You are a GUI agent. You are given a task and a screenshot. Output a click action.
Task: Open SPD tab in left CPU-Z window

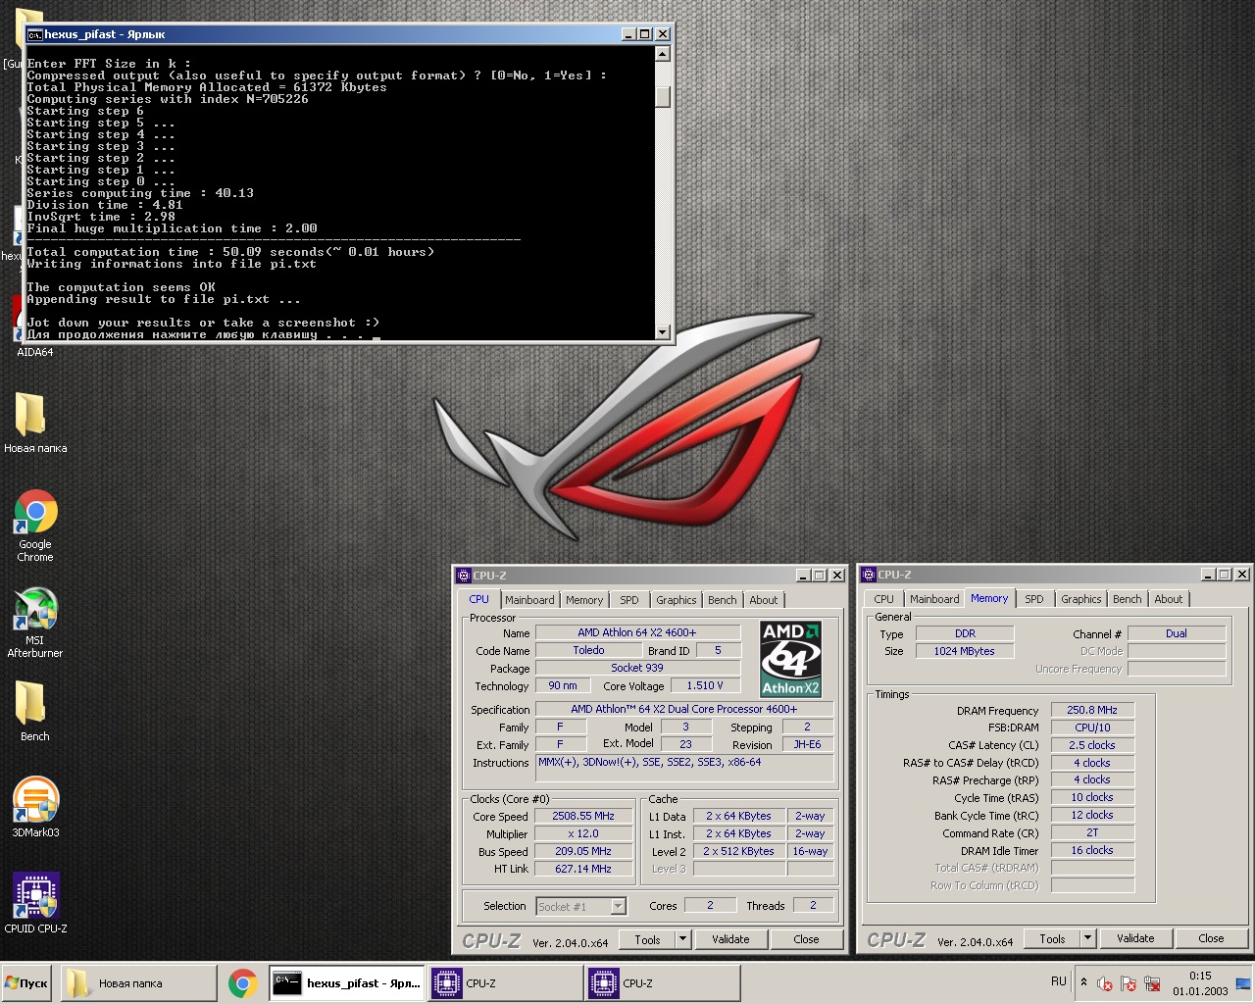click(629, 600)
